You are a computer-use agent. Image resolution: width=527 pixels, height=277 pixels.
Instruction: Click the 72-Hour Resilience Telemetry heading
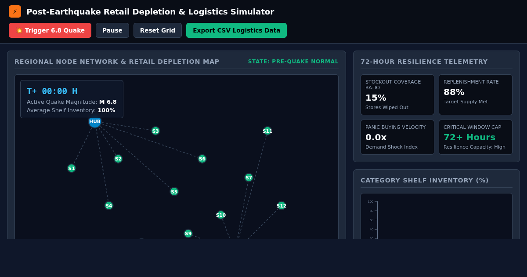point(424,62)
